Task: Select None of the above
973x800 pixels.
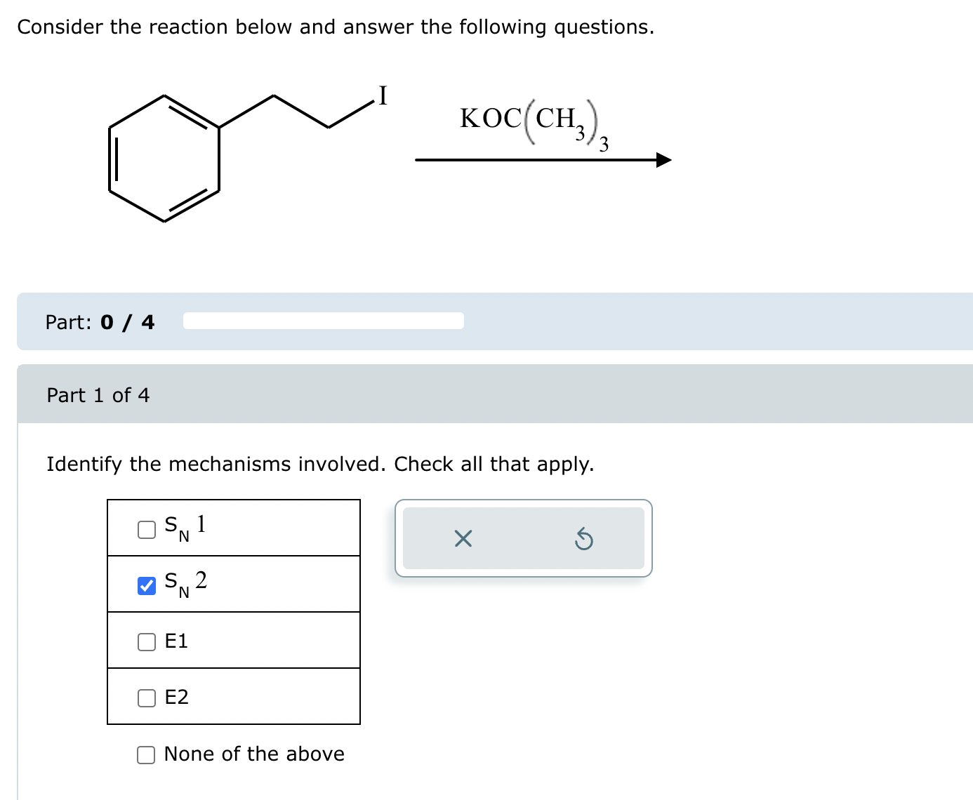Action: 146,754
